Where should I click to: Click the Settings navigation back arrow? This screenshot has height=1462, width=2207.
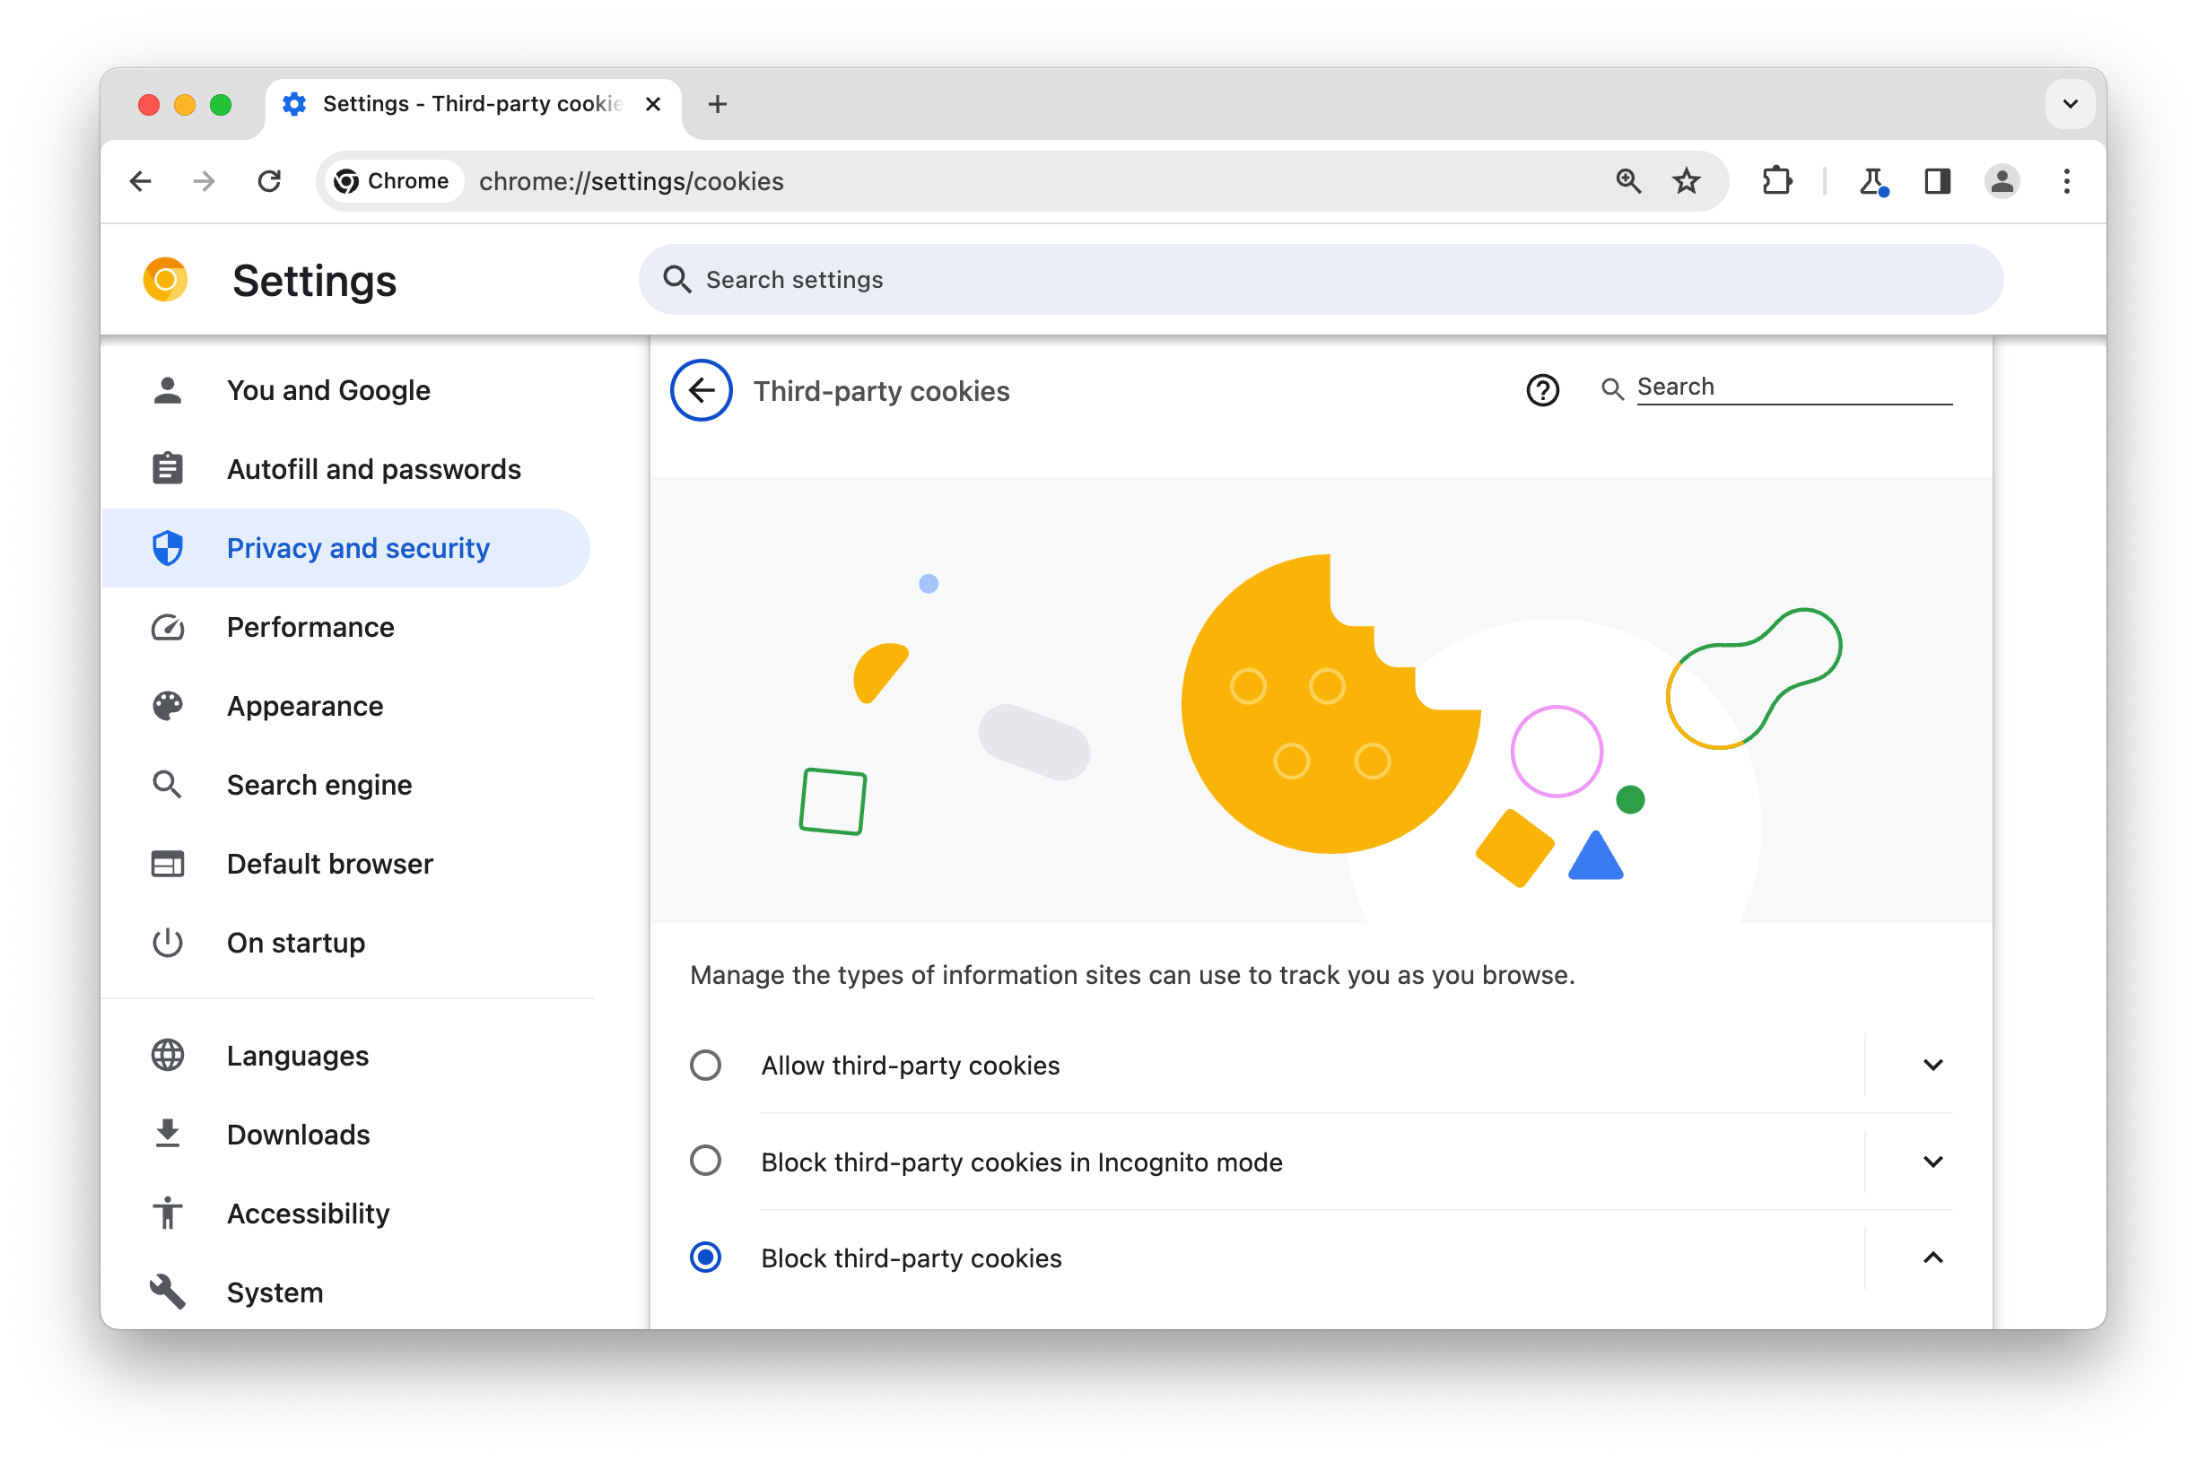700,390
